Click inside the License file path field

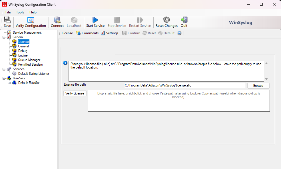click(185, 85)
